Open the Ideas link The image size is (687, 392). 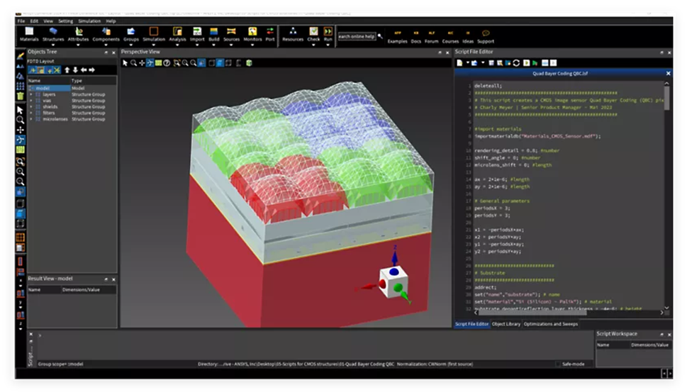click(468, 38)
